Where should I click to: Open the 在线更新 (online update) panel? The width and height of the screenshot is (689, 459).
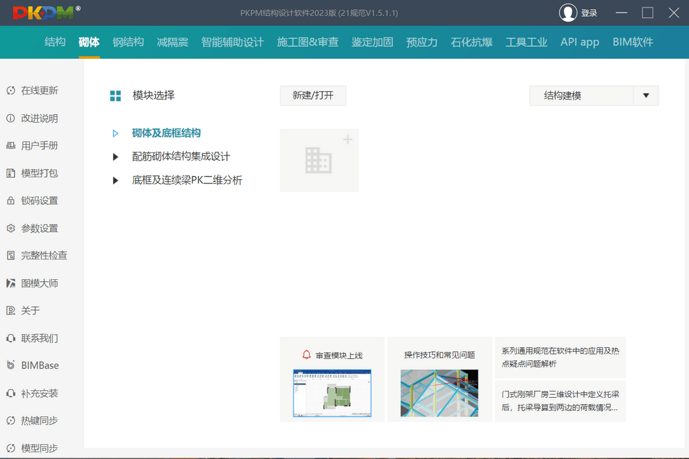(x=38, y=91)
